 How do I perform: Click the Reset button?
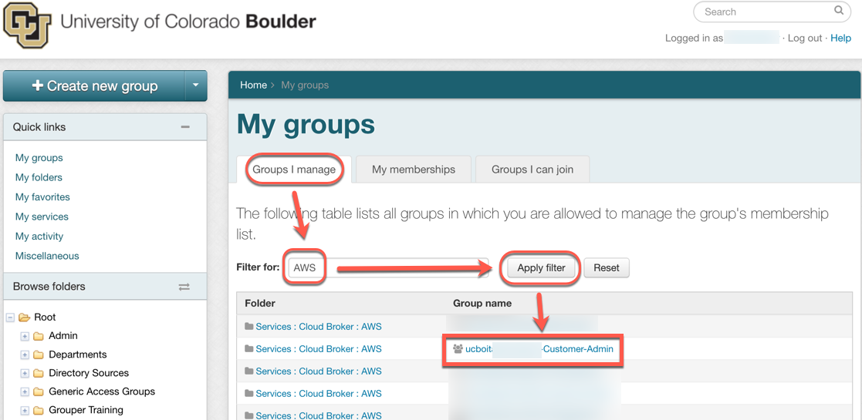[607, 268]
